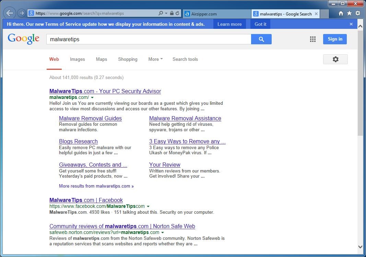Open Your Review sitelink
The width and height of the screenshot is (366, 257).
point(165,165)
